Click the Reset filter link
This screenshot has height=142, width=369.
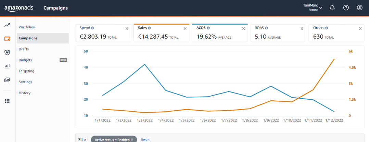[x=145, y=140]
